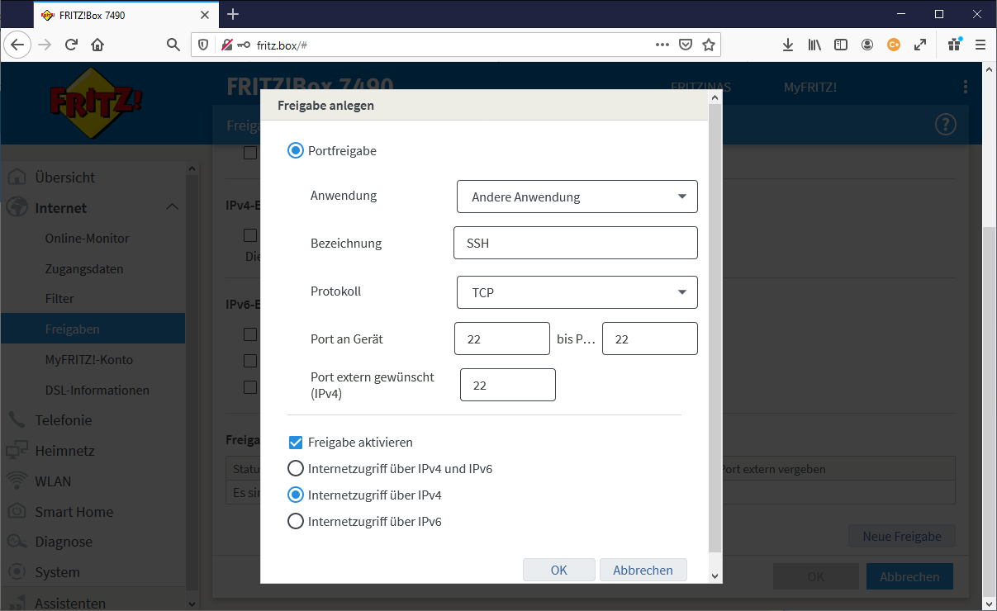Click Neue Freigabe button behind dialog
This screenshot has height=611, width=997.
[x=902, y=536]
